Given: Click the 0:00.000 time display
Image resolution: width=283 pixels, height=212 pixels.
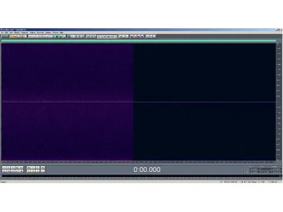Looking at the screenshot, I should point(147,170).
